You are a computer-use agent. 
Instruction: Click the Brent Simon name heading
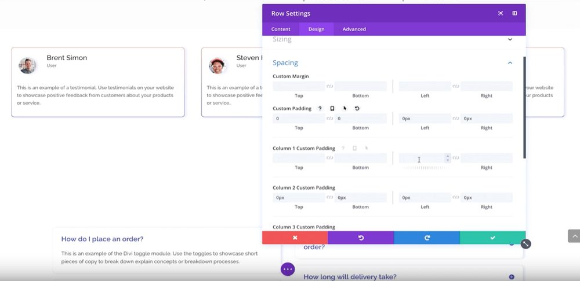click(67, 57)
